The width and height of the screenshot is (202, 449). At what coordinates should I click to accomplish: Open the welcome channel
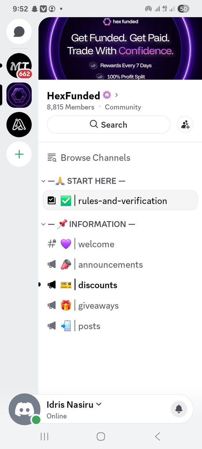tap(120, 244)
